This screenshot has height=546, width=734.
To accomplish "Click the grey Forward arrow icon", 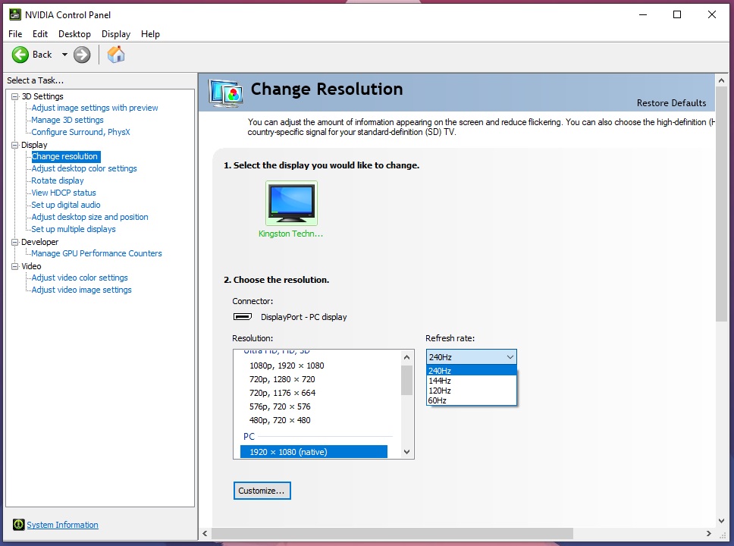I will (x=82, y=55).
